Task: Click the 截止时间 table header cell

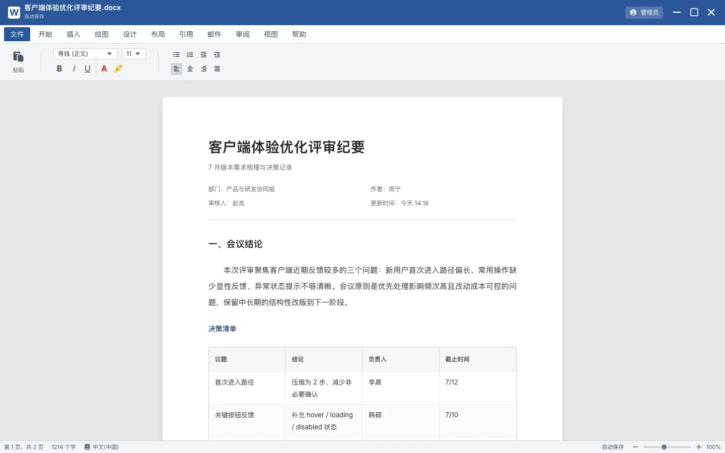Action: (477, 359)
